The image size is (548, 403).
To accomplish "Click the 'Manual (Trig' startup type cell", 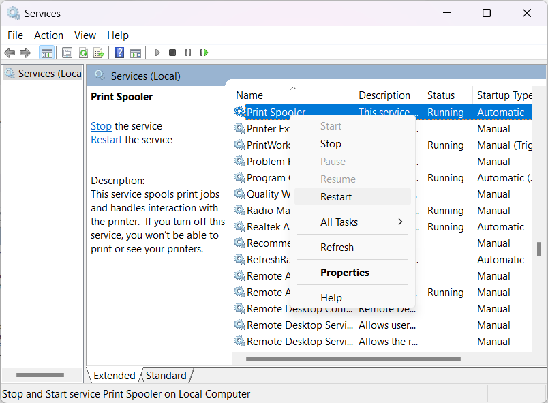I will click(x=504, y=145).
